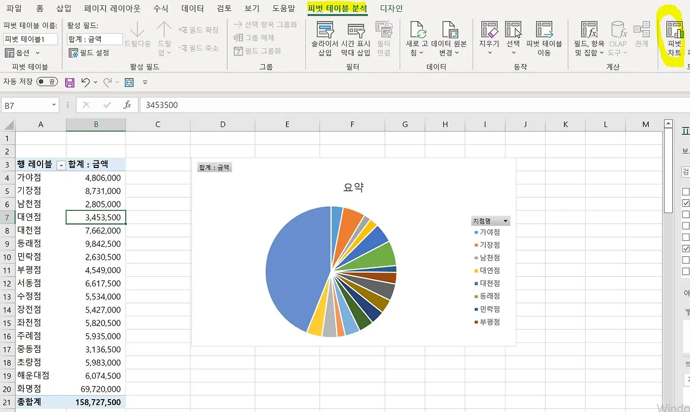The image size is (690, 412).
Task: Expand the 옵션 dropdown arrow
Action: click(x=37, y=53)
